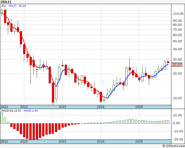Viewport: 185px width, 148px height.
Task: Click the 70.00 price axis label
Action: click(177, 30)
